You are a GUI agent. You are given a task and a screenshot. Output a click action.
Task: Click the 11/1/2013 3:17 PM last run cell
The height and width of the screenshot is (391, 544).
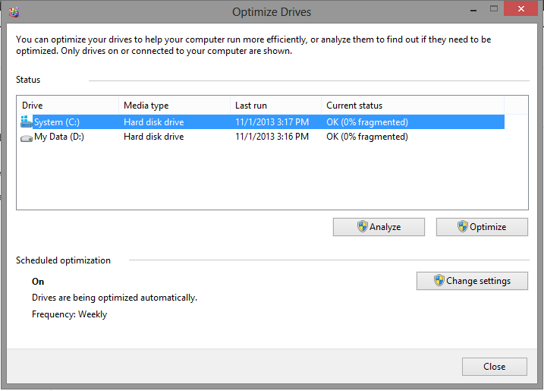[272, 122]
